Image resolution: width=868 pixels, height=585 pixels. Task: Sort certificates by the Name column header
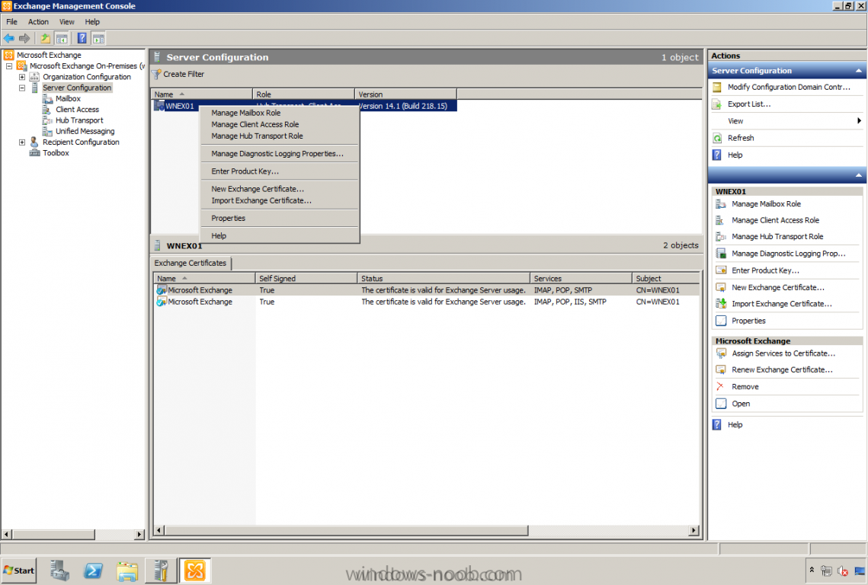204,278
